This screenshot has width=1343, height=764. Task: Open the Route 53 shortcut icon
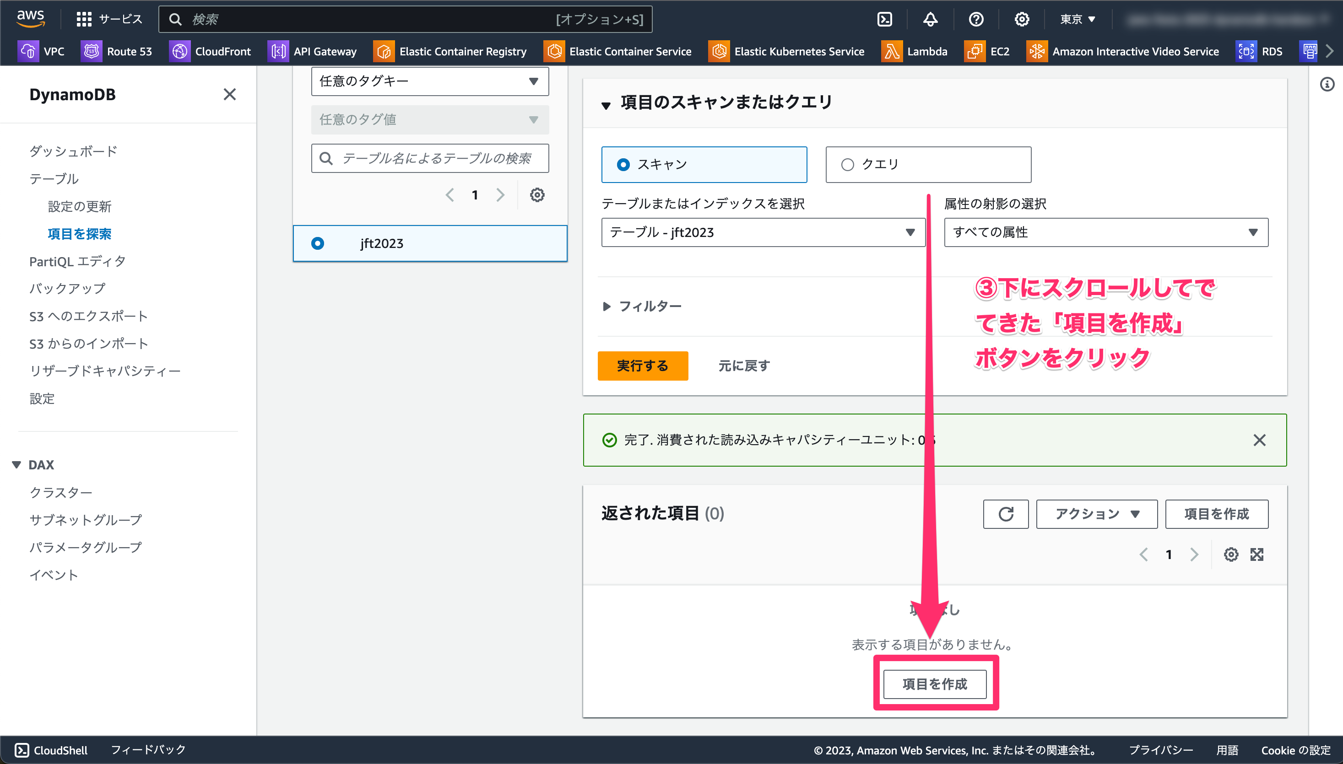click(92, 51)
